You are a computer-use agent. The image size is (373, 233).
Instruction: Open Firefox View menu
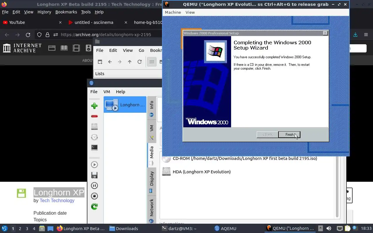click(29, 12)
